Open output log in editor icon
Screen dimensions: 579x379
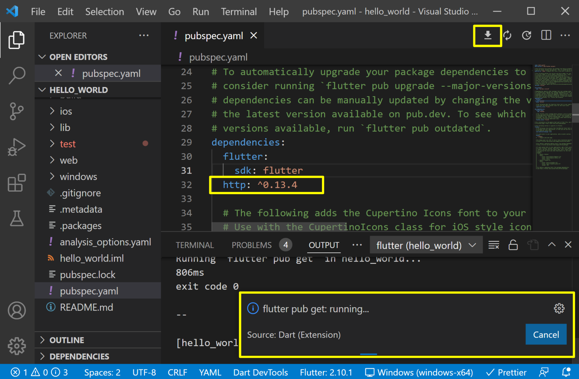pyautogui.click(x=533, y=245)
